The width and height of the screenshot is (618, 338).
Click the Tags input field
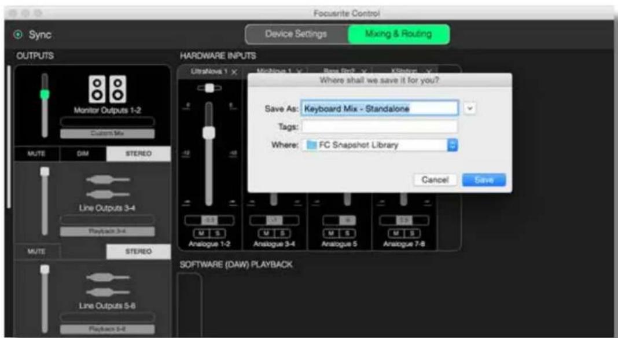tap(380, 127)
